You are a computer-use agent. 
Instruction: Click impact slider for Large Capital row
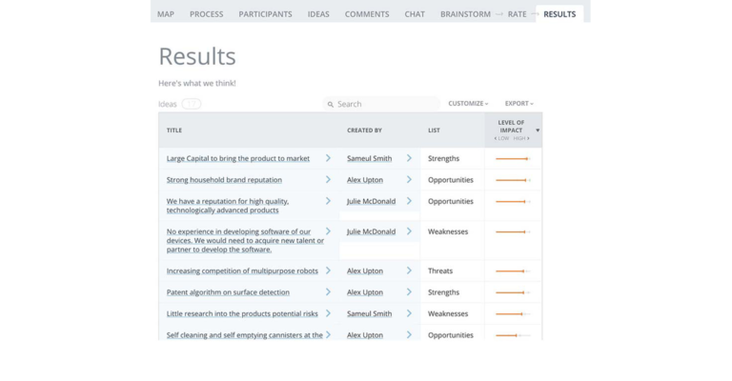click(513, 158)
